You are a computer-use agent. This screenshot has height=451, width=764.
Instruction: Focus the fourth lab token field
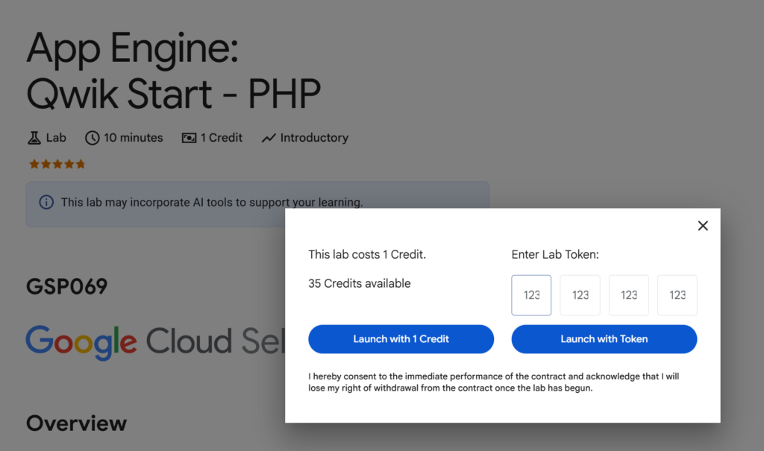click(x=677, y=295)
